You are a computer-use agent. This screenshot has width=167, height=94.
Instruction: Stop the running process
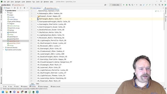coord(137,5)
